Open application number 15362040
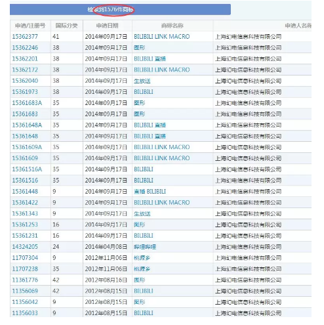This screenshot has height=325, width=324. [25, 81]
